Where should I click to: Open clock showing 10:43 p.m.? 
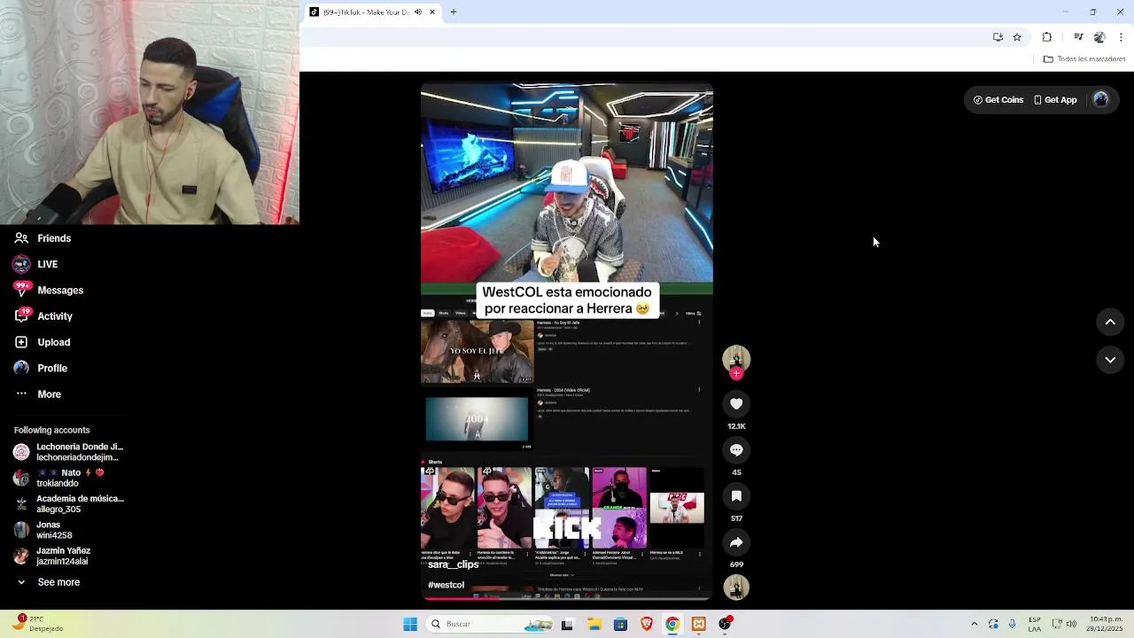click(1106, 624)
